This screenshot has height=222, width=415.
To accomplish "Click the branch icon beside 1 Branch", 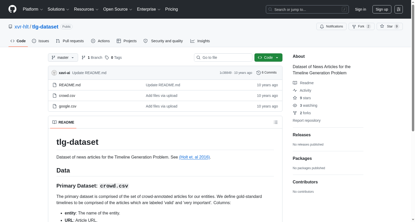I will point(84,58).
